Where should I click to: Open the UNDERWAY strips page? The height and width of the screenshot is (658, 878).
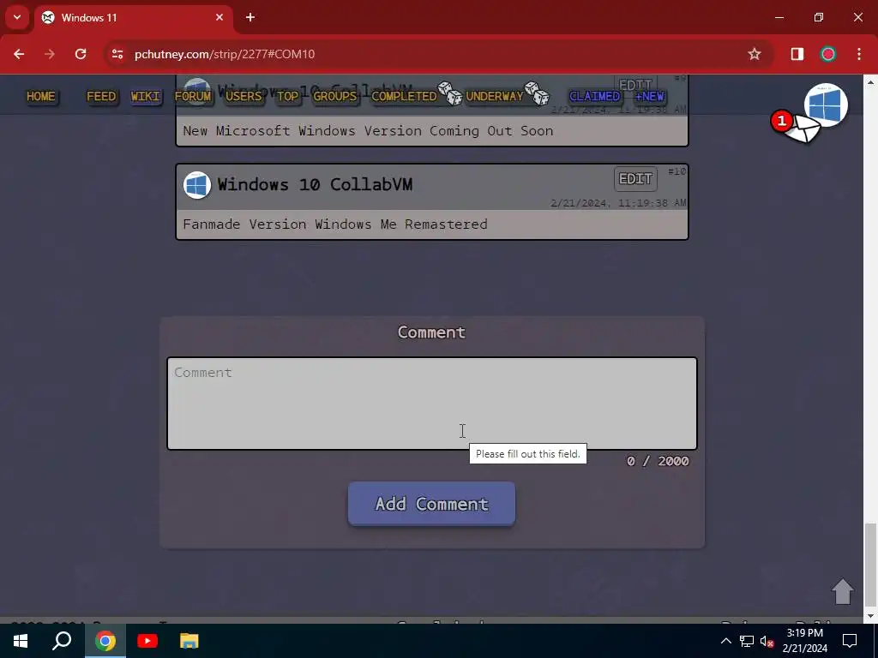point(495,96)
